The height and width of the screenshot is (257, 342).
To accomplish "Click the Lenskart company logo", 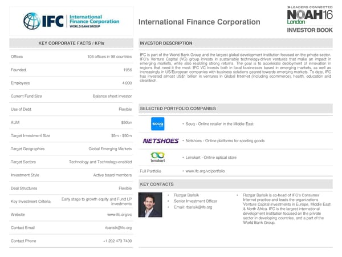I will [158, 157].
